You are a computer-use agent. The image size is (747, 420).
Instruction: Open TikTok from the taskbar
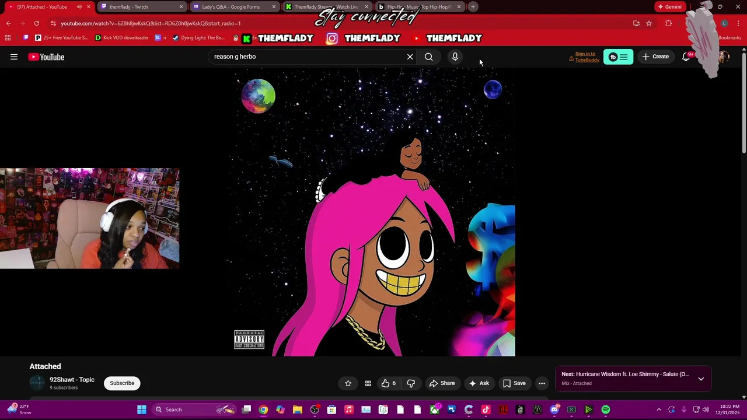tap(486, 409)
